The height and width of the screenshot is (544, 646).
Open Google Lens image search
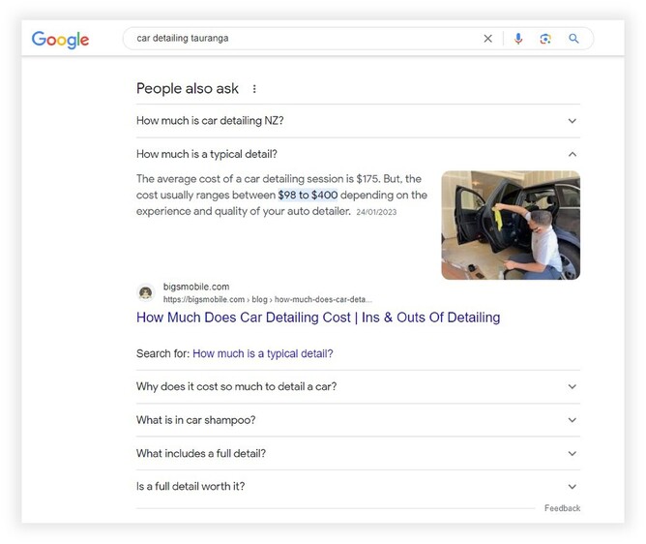545,39
